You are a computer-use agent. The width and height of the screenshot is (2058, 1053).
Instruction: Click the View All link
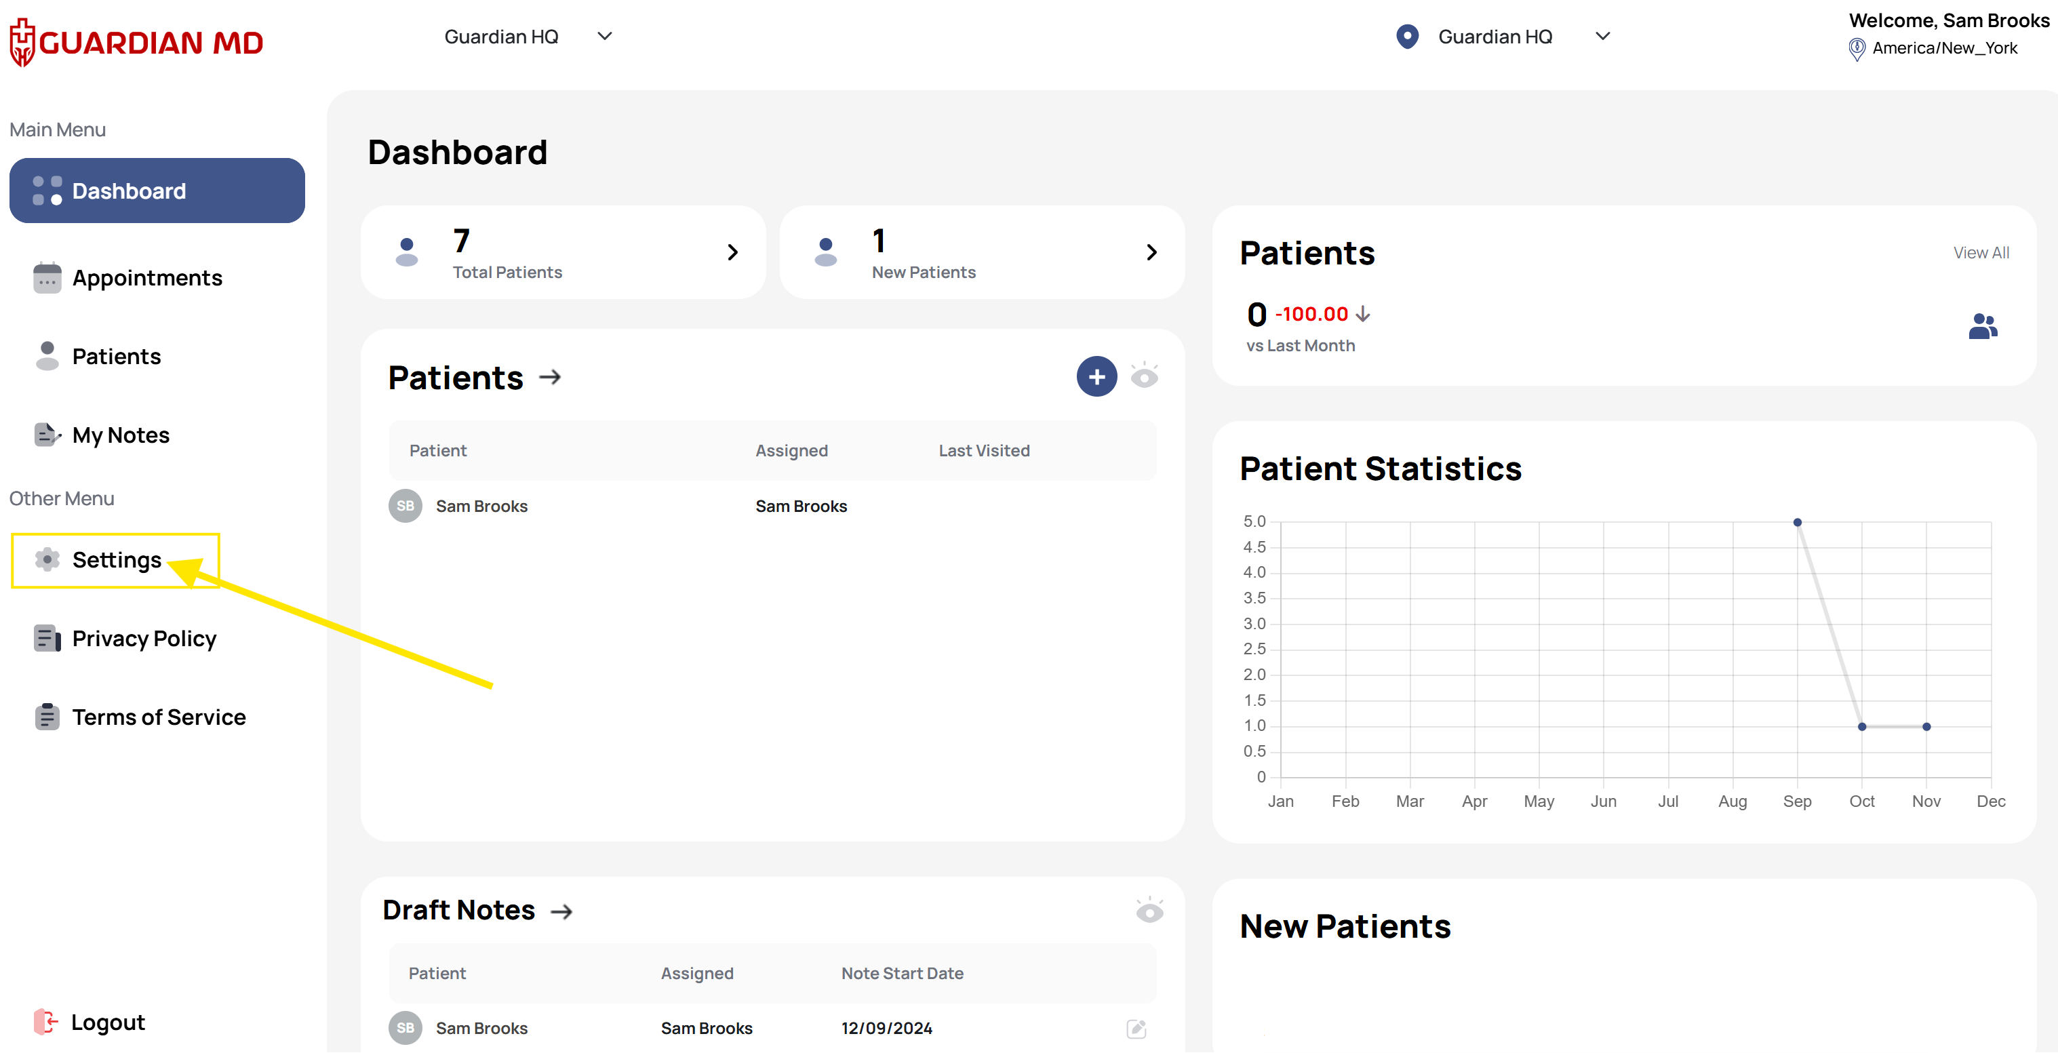1981,252
